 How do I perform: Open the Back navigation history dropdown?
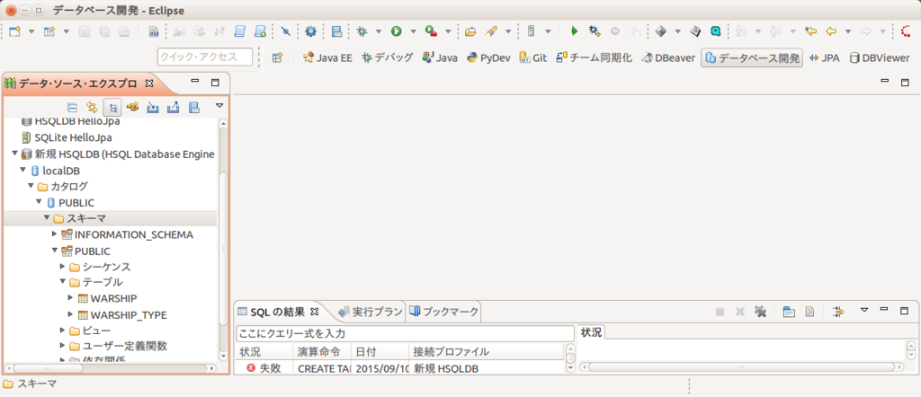point(847,31)
